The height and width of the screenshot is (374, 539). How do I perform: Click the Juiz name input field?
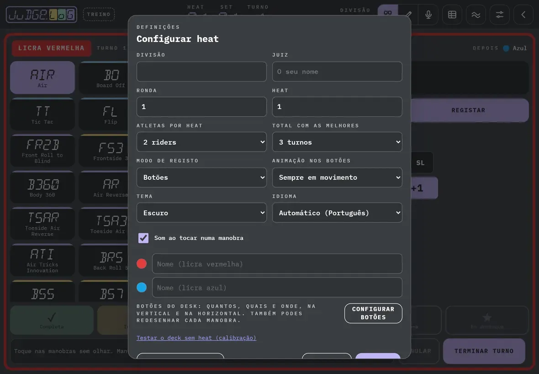pyautogui.click(x=337, y=72)
